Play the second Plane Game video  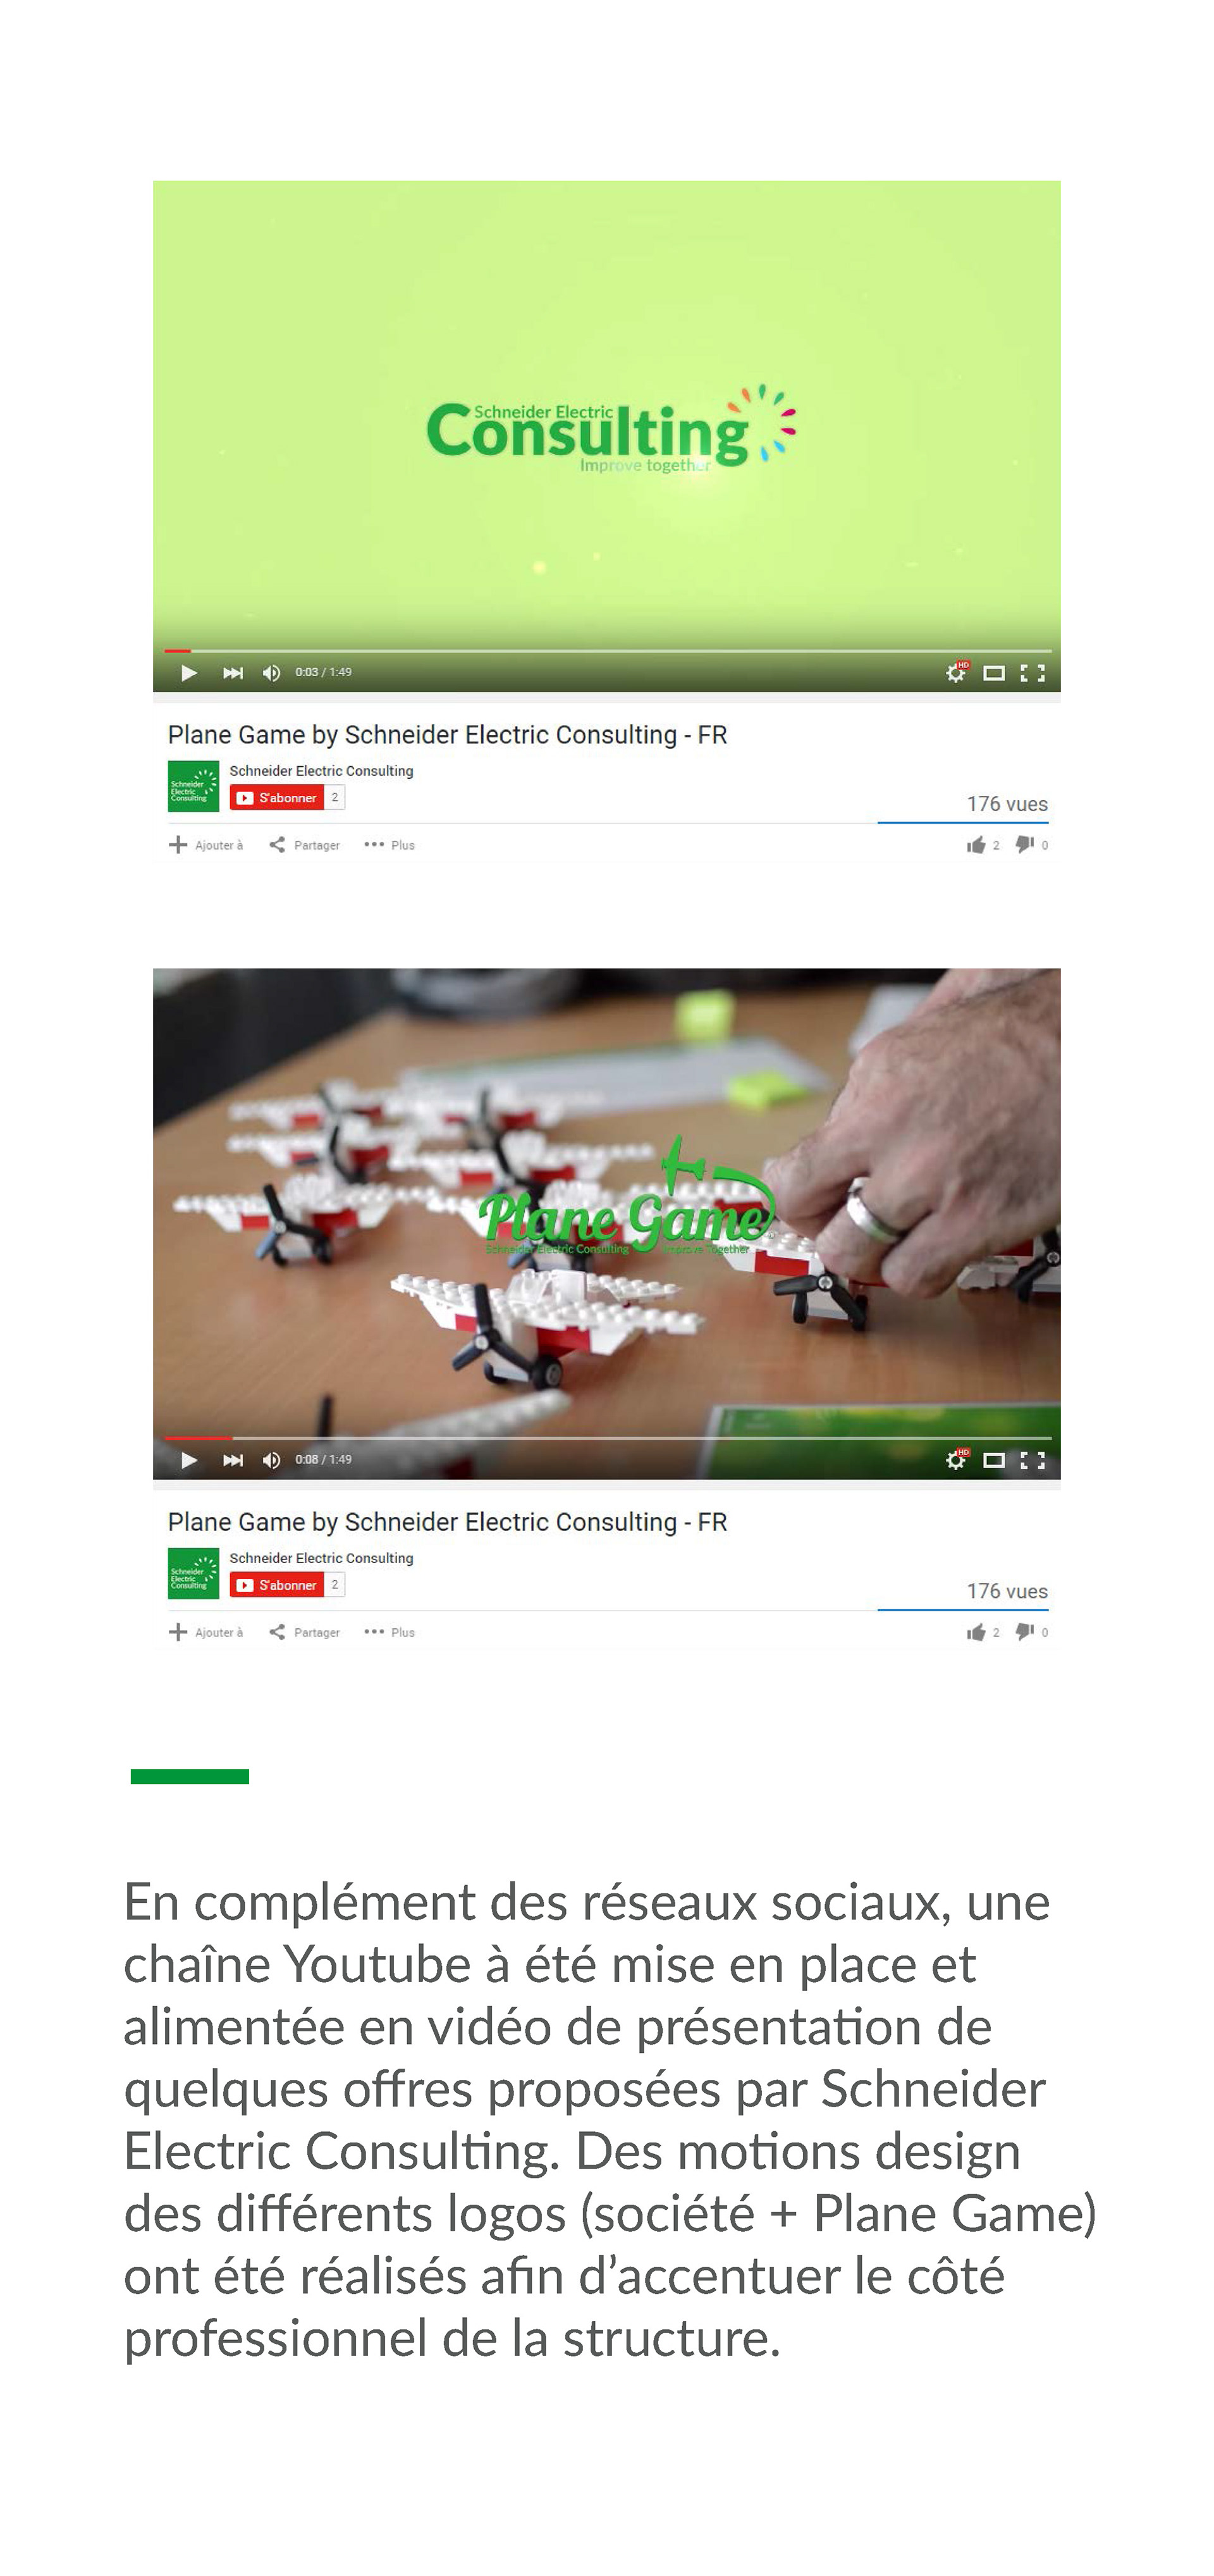tap(189, 1460)
